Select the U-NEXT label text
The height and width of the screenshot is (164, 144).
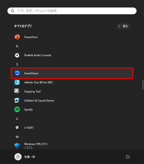(29, 128)
